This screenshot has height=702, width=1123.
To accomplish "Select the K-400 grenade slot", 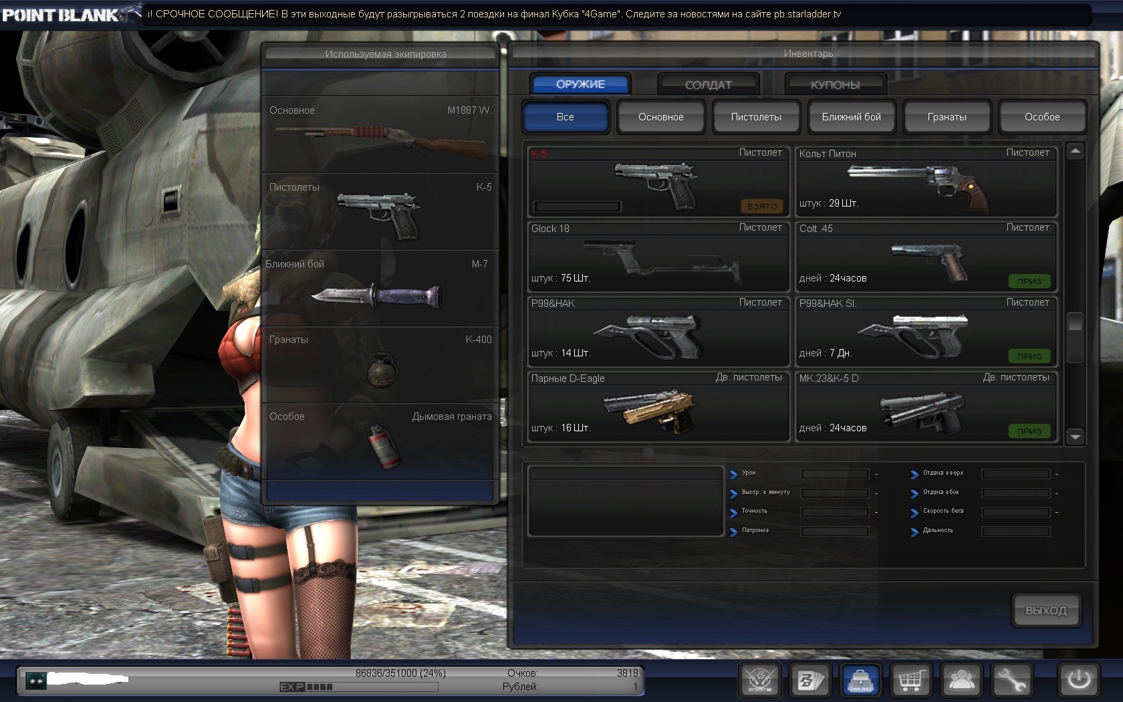I will tap(380, 365).
